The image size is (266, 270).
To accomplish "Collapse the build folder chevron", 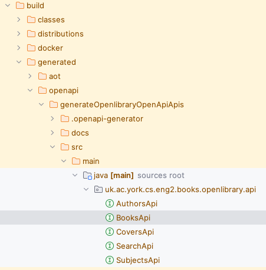I will 8,5.
